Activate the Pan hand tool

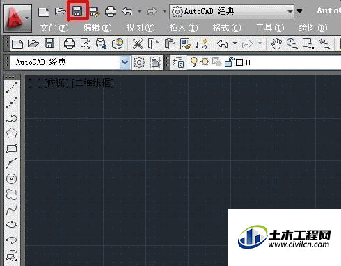pyautogui.click(x=276, y=44)
